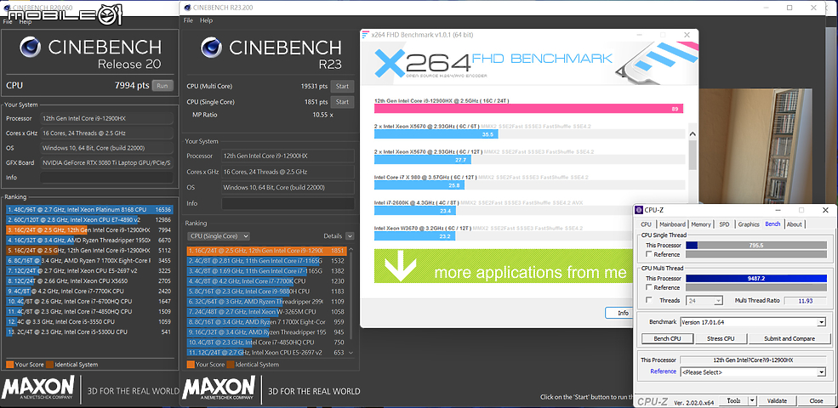Click the Cinebench R23 title bar icon
This screenshot has height=408, width=838.
click(186, 8)
